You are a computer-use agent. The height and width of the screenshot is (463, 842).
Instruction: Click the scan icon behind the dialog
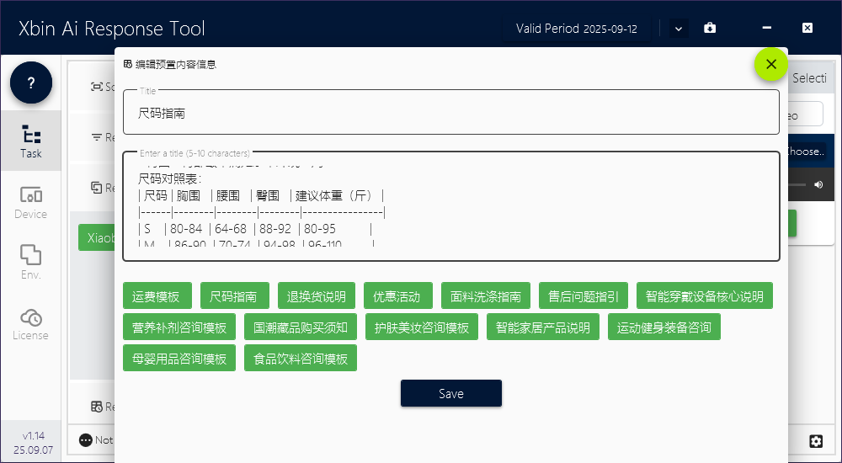pyautogui.click(x=97, y=87)
